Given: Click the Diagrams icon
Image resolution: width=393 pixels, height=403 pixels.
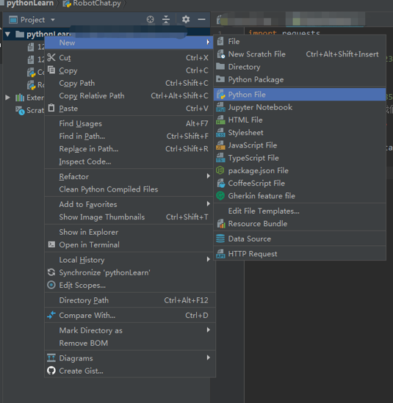Looking at the screenshot, I should 51,357.
